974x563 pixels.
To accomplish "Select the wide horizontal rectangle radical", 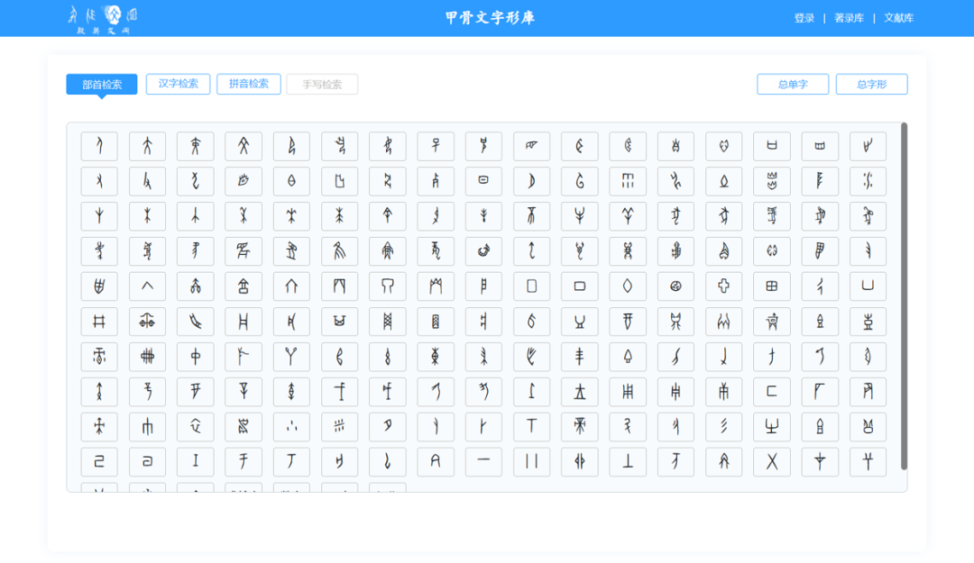I will (580, 286).
